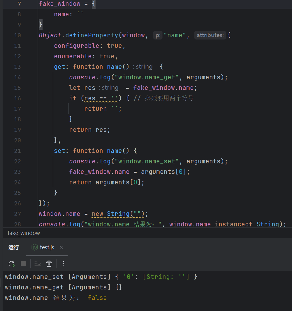Image resolution: width=292 pixels, height=311 pixels.
Task: Click the underlined "res == ''" warning expression
Action: [x=101, y=98]
